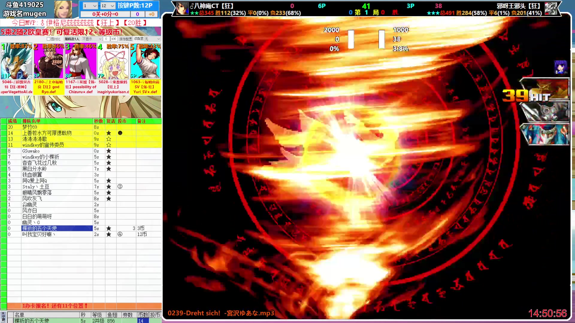
Task: Click the star in 风吹灰飞 row
Action: click(x=109, y=199)
